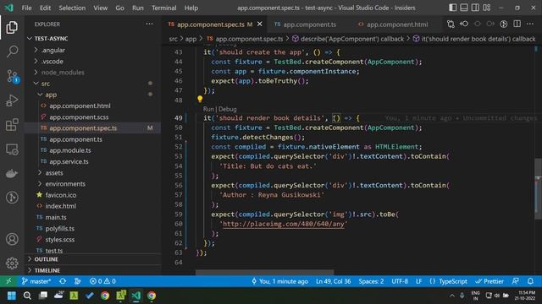The image size is (542, 304).
Task: Open the Docker view in activity bar
Action: [x=12, y=173]
